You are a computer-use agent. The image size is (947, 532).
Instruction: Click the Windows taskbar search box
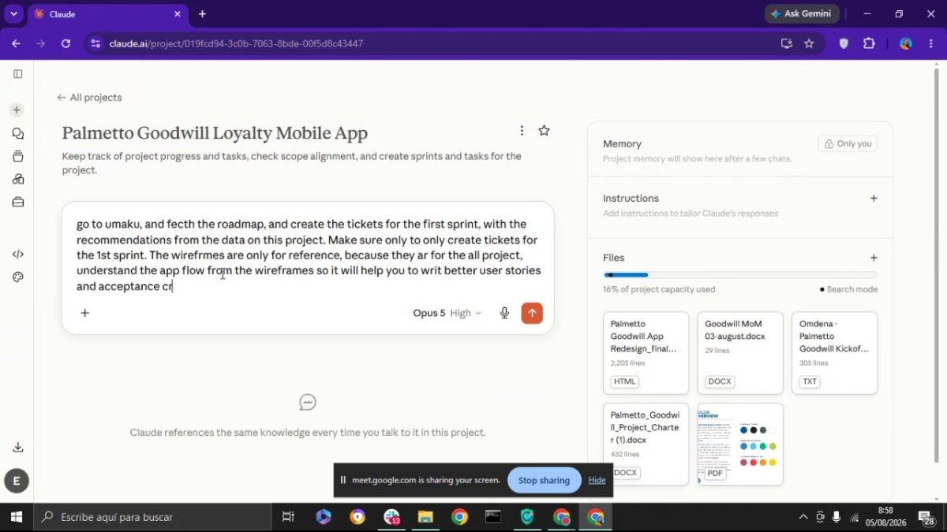tap(152, 517)
